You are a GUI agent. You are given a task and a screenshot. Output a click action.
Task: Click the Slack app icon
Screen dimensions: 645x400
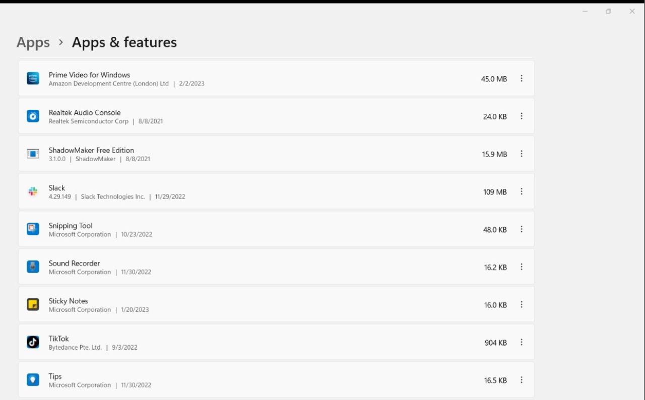pyautogui.click(x=33, y=191)
